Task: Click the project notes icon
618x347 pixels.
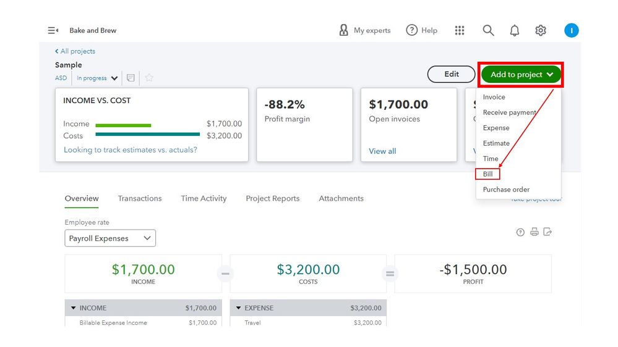Action: 131,78
